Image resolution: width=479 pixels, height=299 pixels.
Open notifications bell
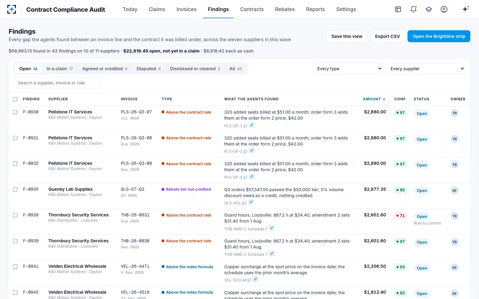[413, 9]
